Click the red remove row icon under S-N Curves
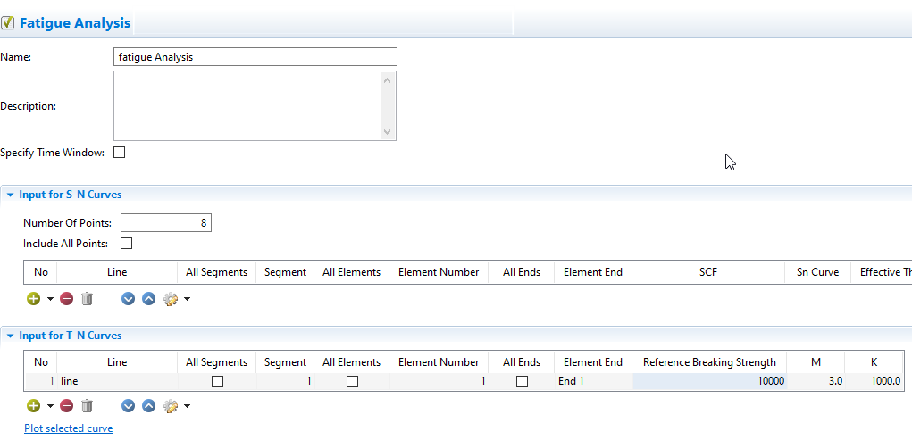The image size is (912, 440). click(67, 299)
